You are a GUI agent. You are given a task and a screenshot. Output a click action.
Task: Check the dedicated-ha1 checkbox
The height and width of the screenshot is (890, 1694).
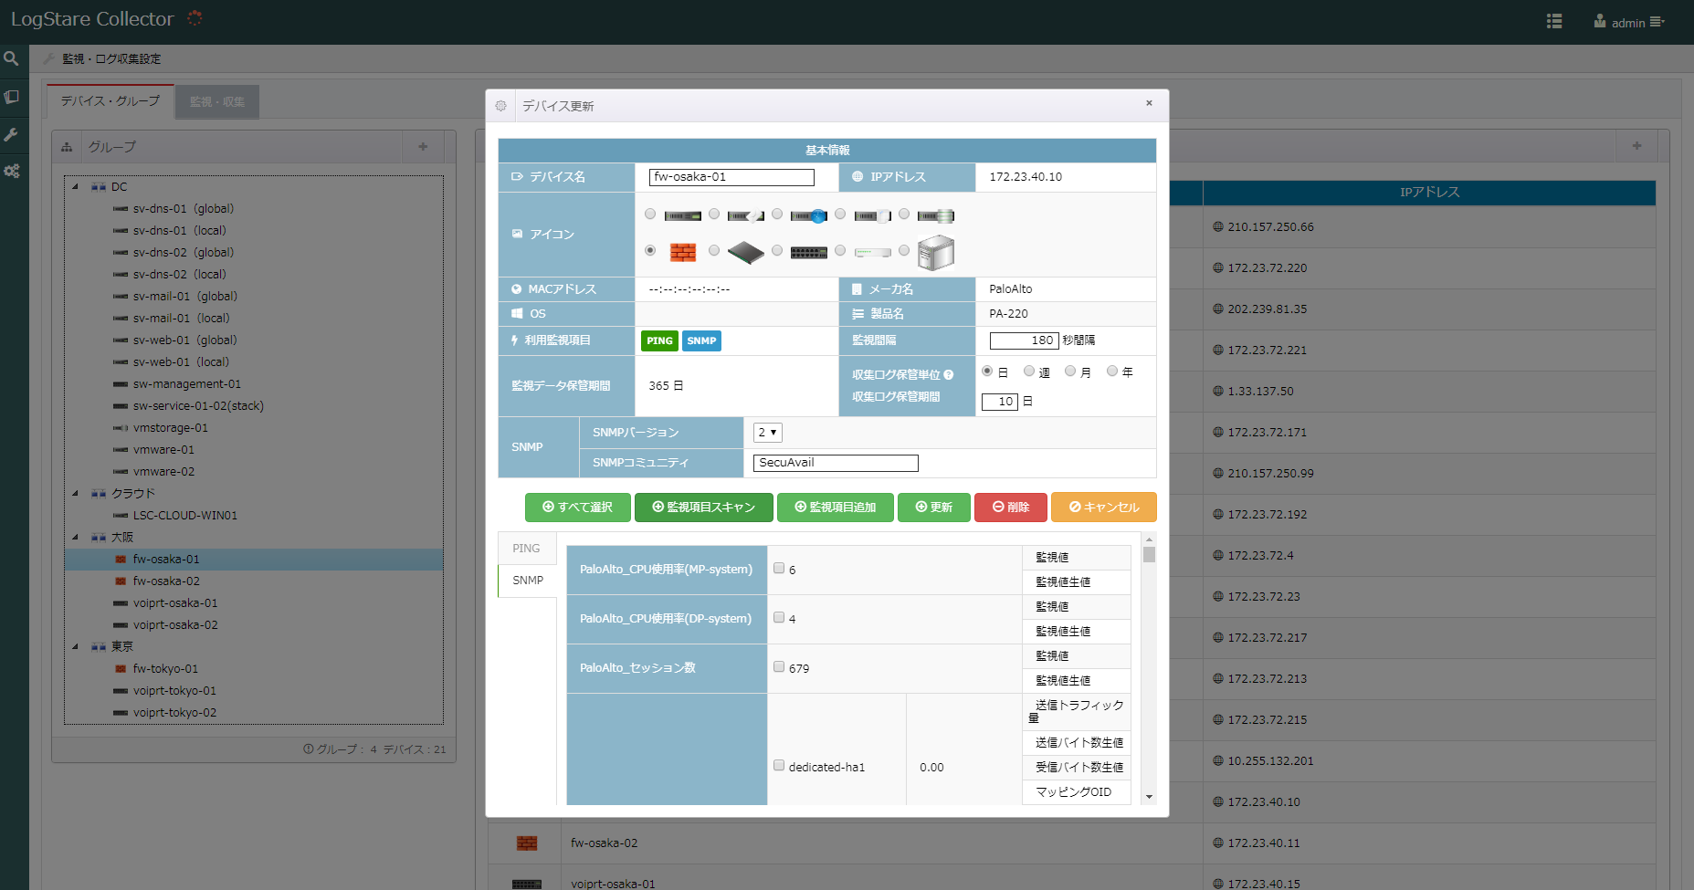779,765
